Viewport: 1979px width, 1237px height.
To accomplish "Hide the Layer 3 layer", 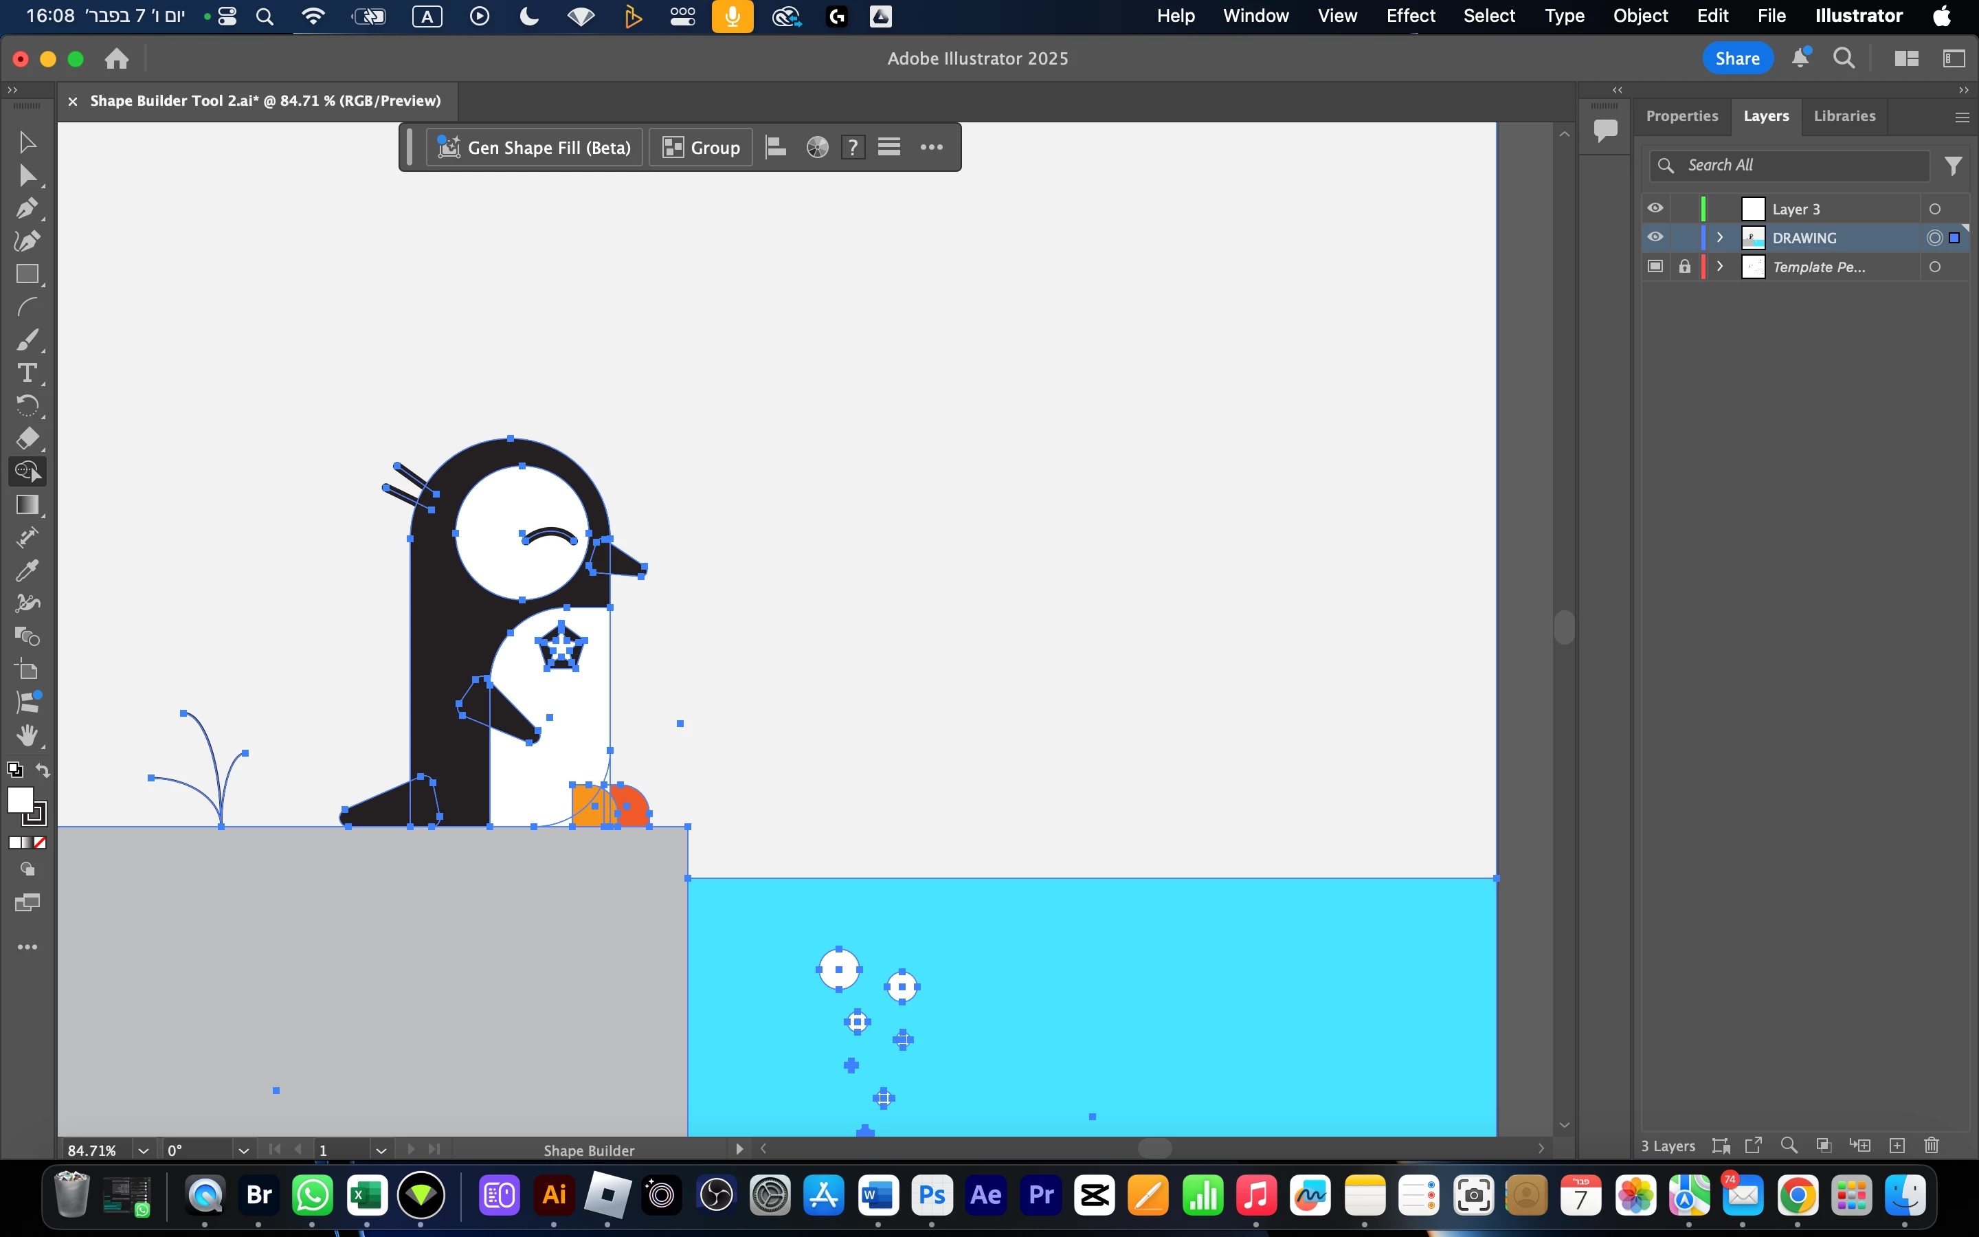I will (1655, 209).
